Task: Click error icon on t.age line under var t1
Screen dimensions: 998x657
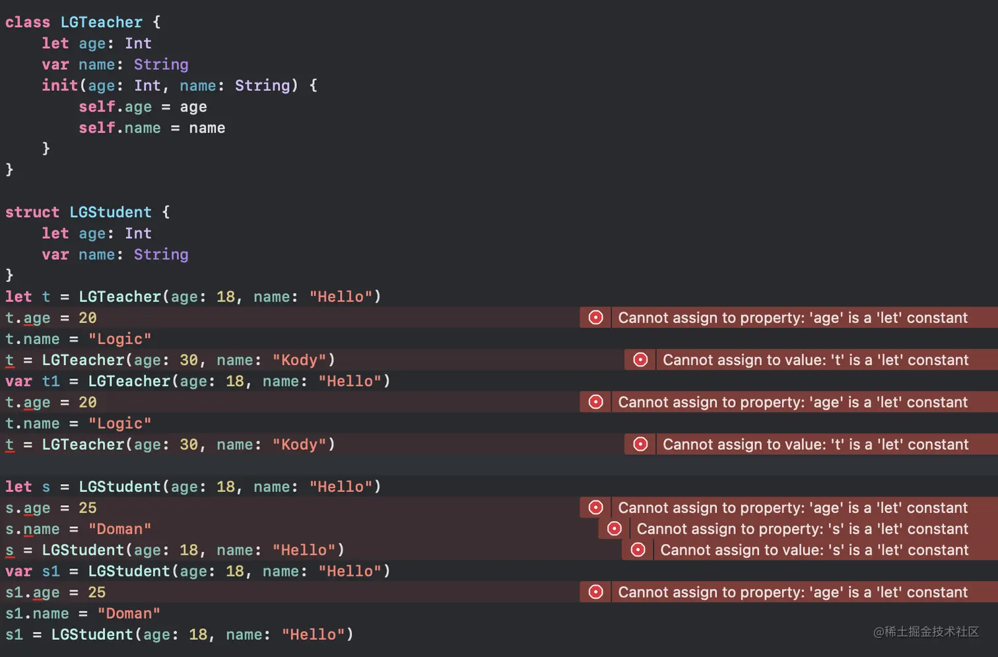Action: pyautogui.click(x=595, y=402)
